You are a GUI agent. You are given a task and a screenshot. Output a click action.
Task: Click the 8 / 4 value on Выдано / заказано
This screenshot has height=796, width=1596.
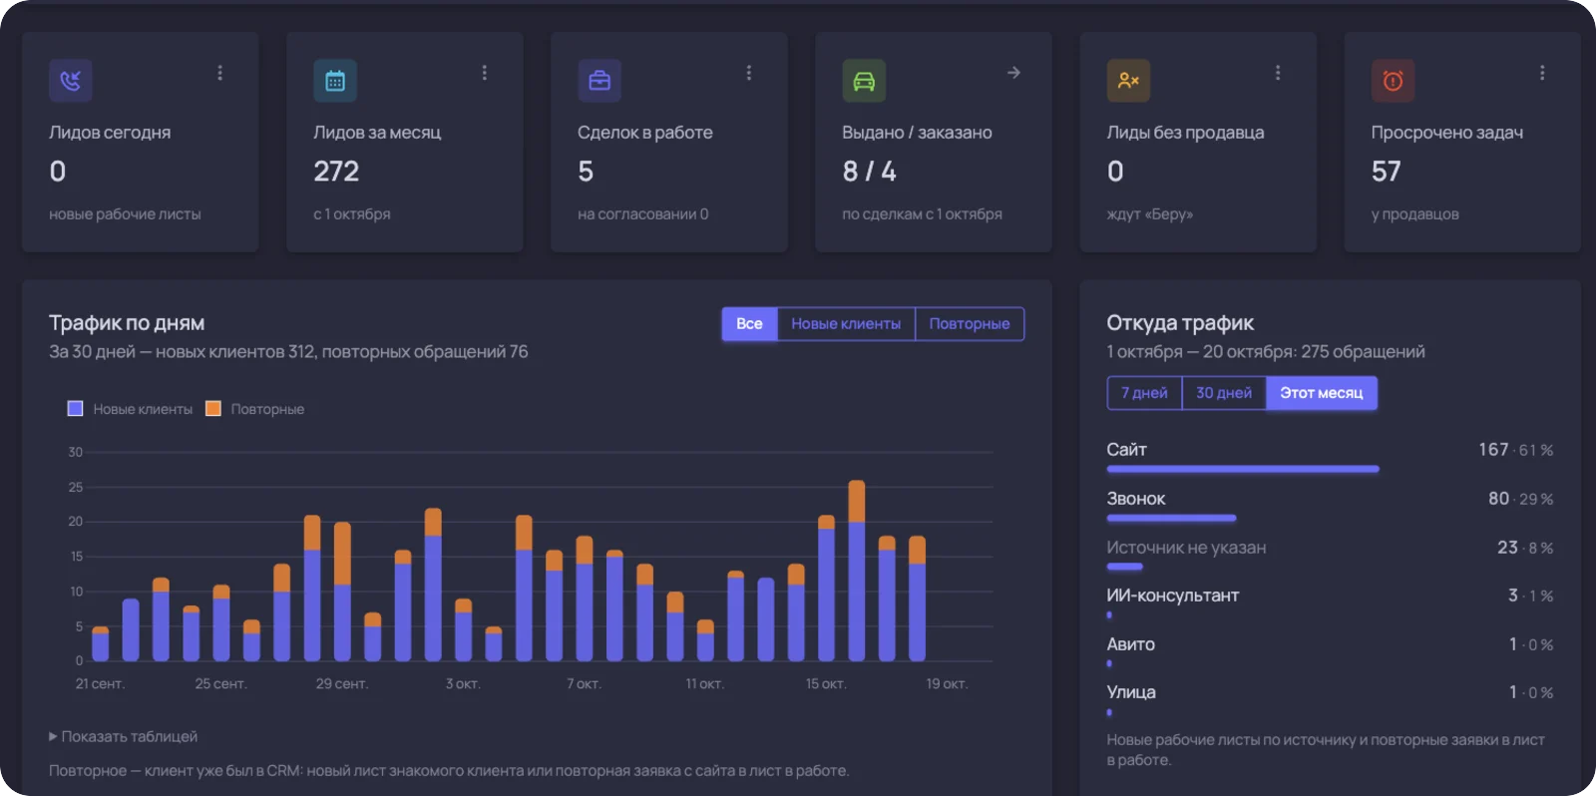point(869,172)
